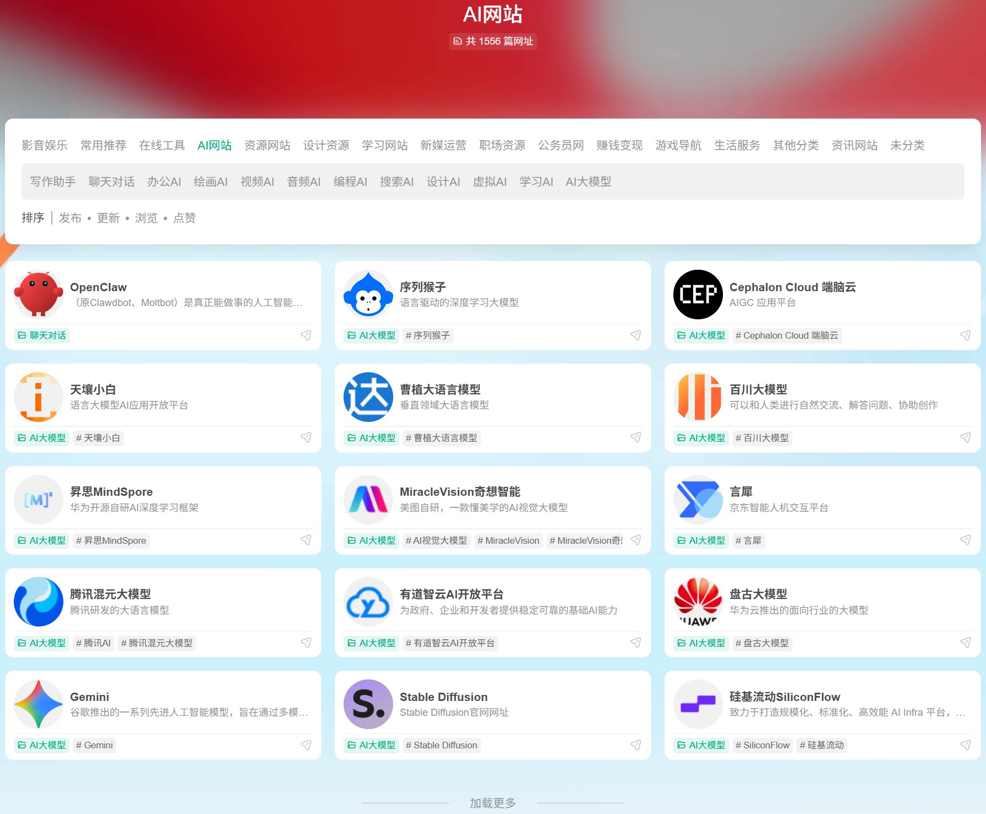The width and height of the screenshot is (986, 814).
Task: Click the Huawei logo on 盘古大模型 card
Action: 698,602
